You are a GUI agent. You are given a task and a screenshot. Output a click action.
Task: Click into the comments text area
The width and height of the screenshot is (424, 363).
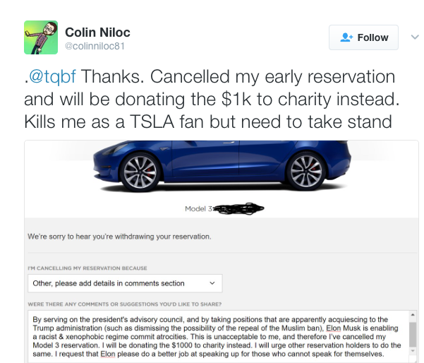point(219,336)
